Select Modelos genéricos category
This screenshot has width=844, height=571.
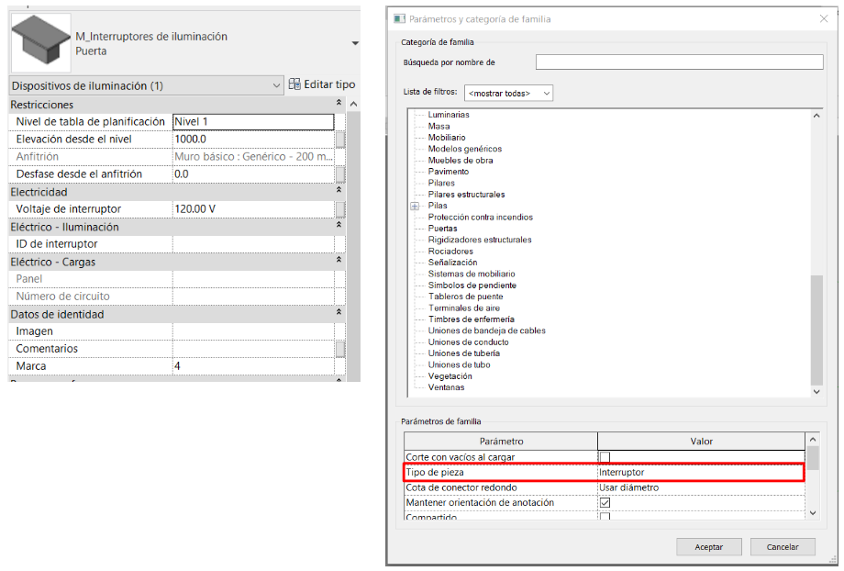click(x=464, y=149)
